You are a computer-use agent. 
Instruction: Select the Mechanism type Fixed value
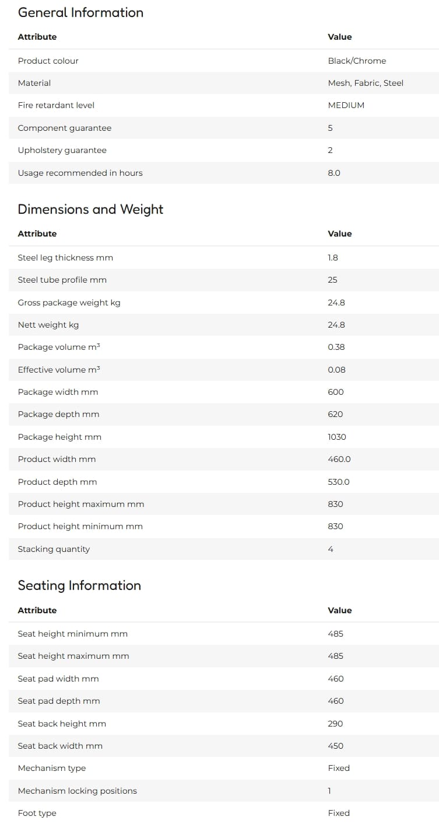click(x=339, y=768)
